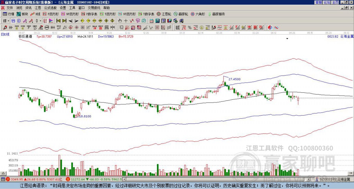Image resolution: width=354 pixels, height=189 pixels.
Task: Click the SZ002182,云海金属 status bar entry
Action: click(333, 179)
